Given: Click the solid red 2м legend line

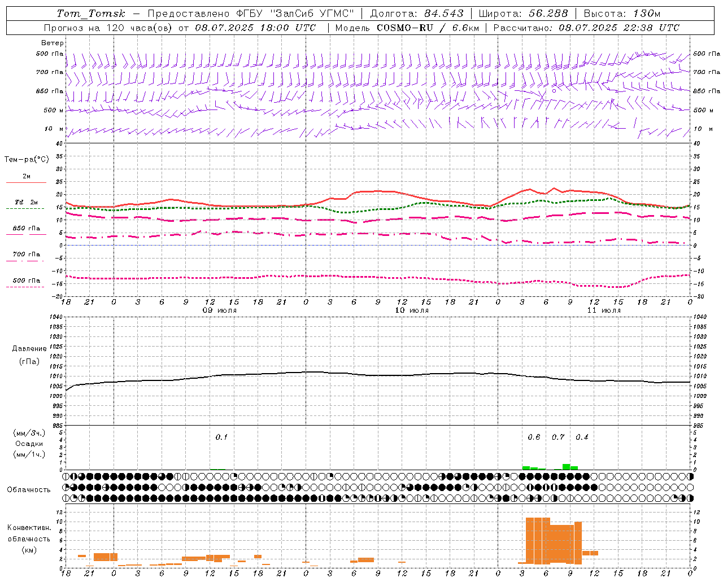Looking at the screenshot, I should [26, 182].
